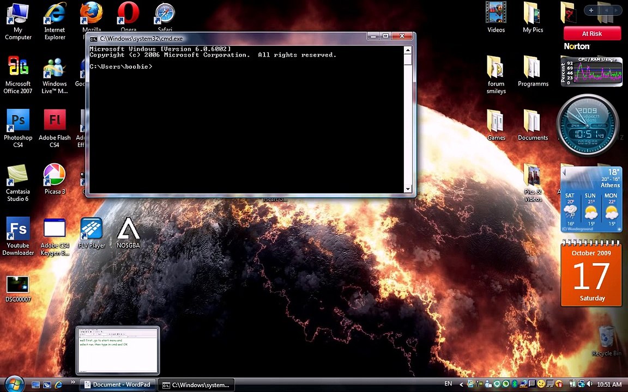The image size is (628, 392).
Task: Click Switch Between Windows quick launch icon
Action: click(x=47, y=385)
